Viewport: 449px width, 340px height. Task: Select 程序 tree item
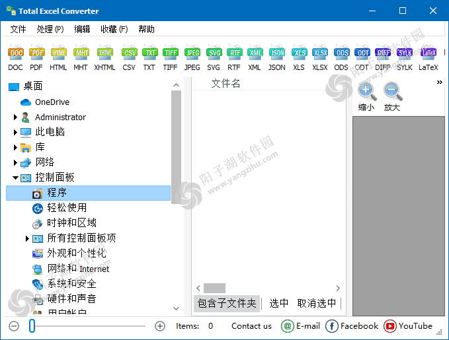click(x=88, y=193)
